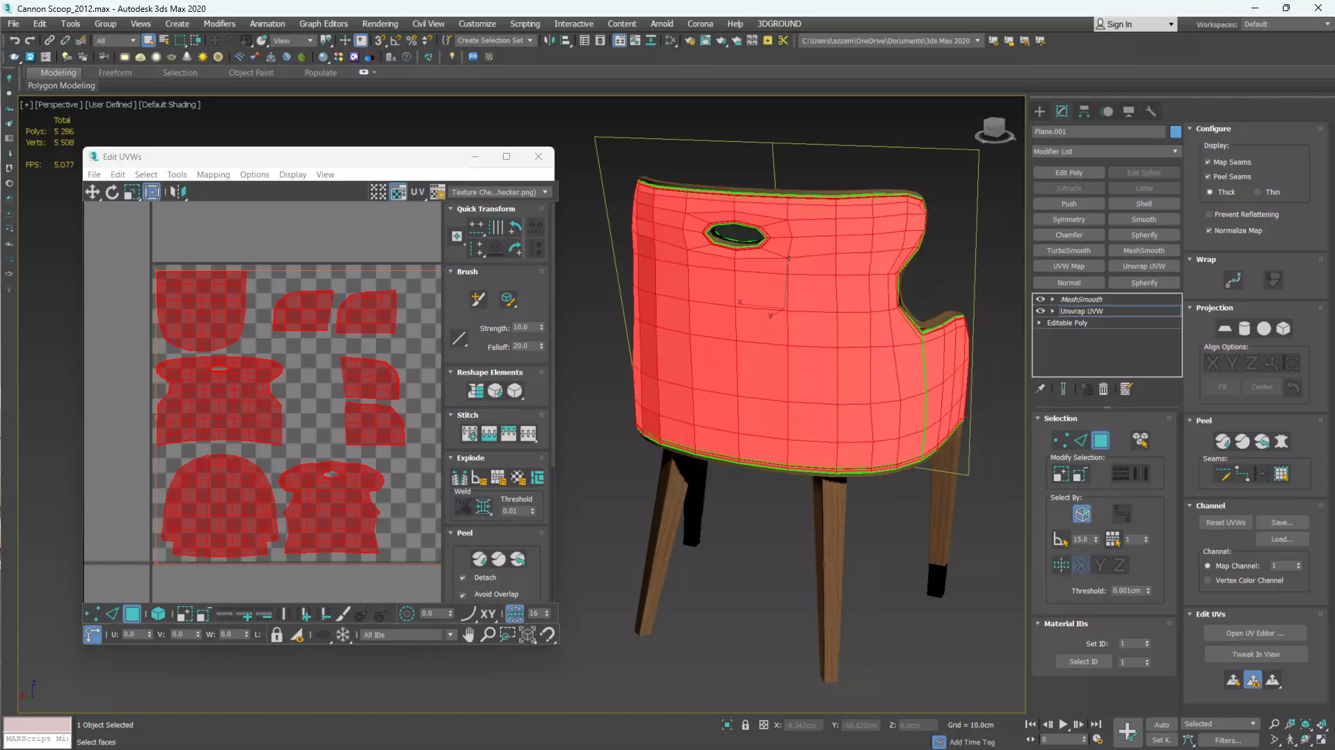Click the blue object color swatch
1335x750 pixels.
1176,132
